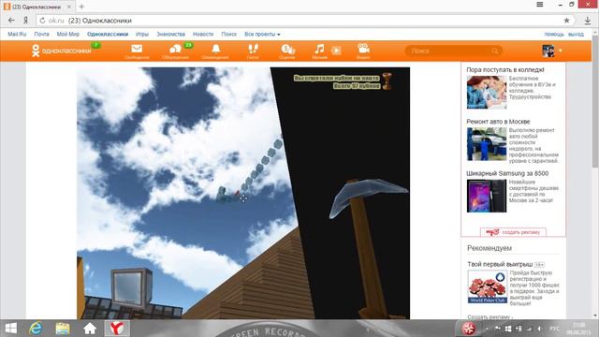This screenshot has width=599, height=337.
Task: Click the Odnoklassniki logo
Action: point(62,51)
